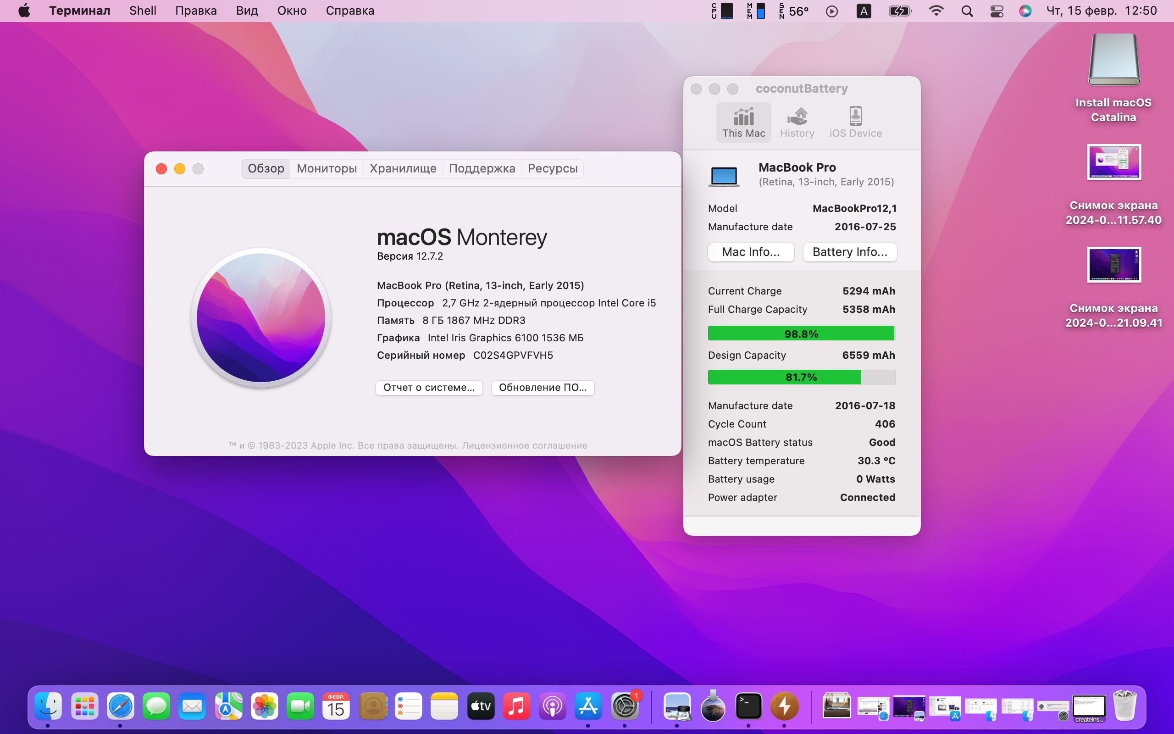Click the date and time clock
Screen dimensions: 1174x734
pos(1101,11)
